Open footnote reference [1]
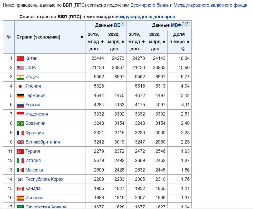253x209 pixels. click(x=122, y=24)
